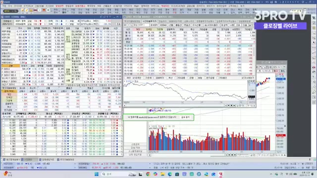Click the 사모펀드 column header

click(x=236, y=30)
